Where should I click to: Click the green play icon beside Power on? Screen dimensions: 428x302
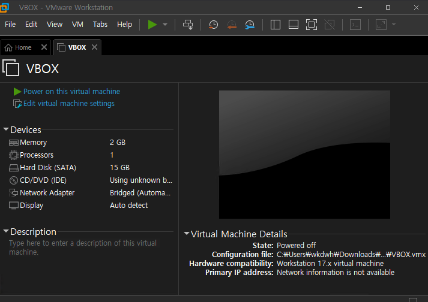pyautogui.click(x=17, y=92)
